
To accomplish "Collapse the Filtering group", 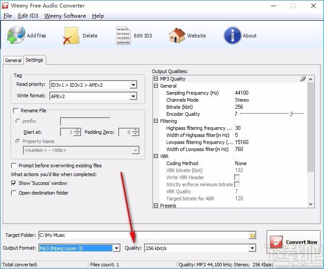I will pos(156,121).
